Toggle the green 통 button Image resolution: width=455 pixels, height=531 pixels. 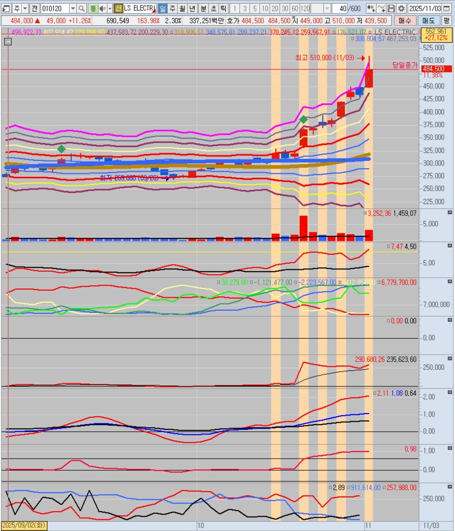93,8
